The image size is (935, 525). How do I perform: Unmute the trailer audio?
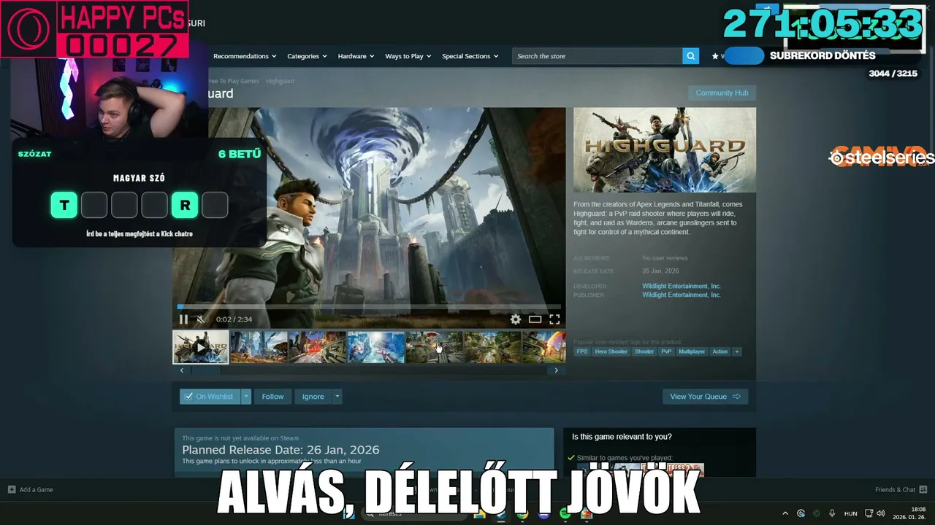pyautogui.click(x=202, y=319)
